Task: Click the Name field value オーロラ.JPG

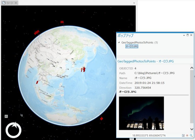Action: 143,78
